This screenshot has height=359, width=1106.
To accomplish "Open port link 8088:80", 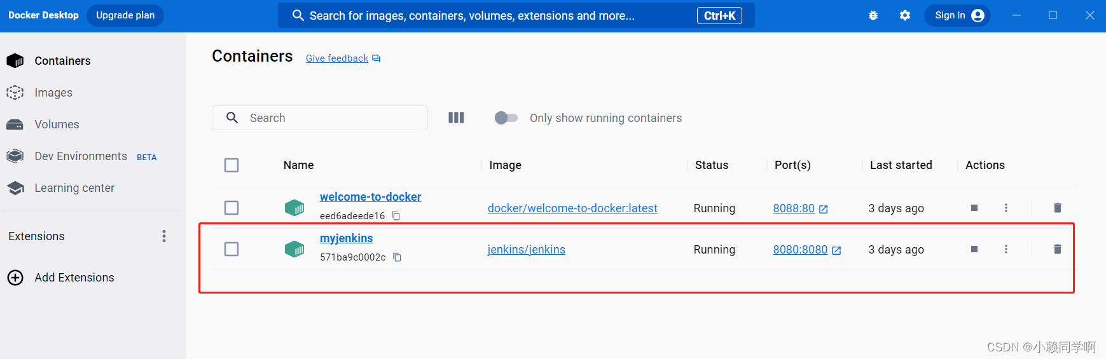I will tap(794, 208).
